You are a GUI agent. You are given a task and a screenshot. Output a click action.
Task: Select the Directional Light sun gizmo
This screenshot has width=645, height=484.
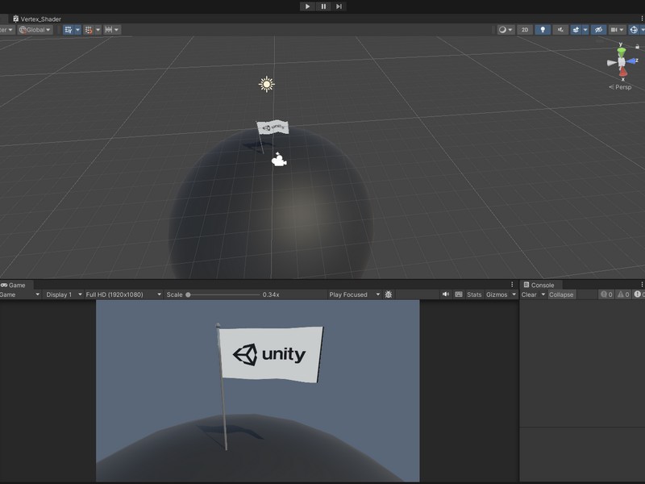[267, 84]
